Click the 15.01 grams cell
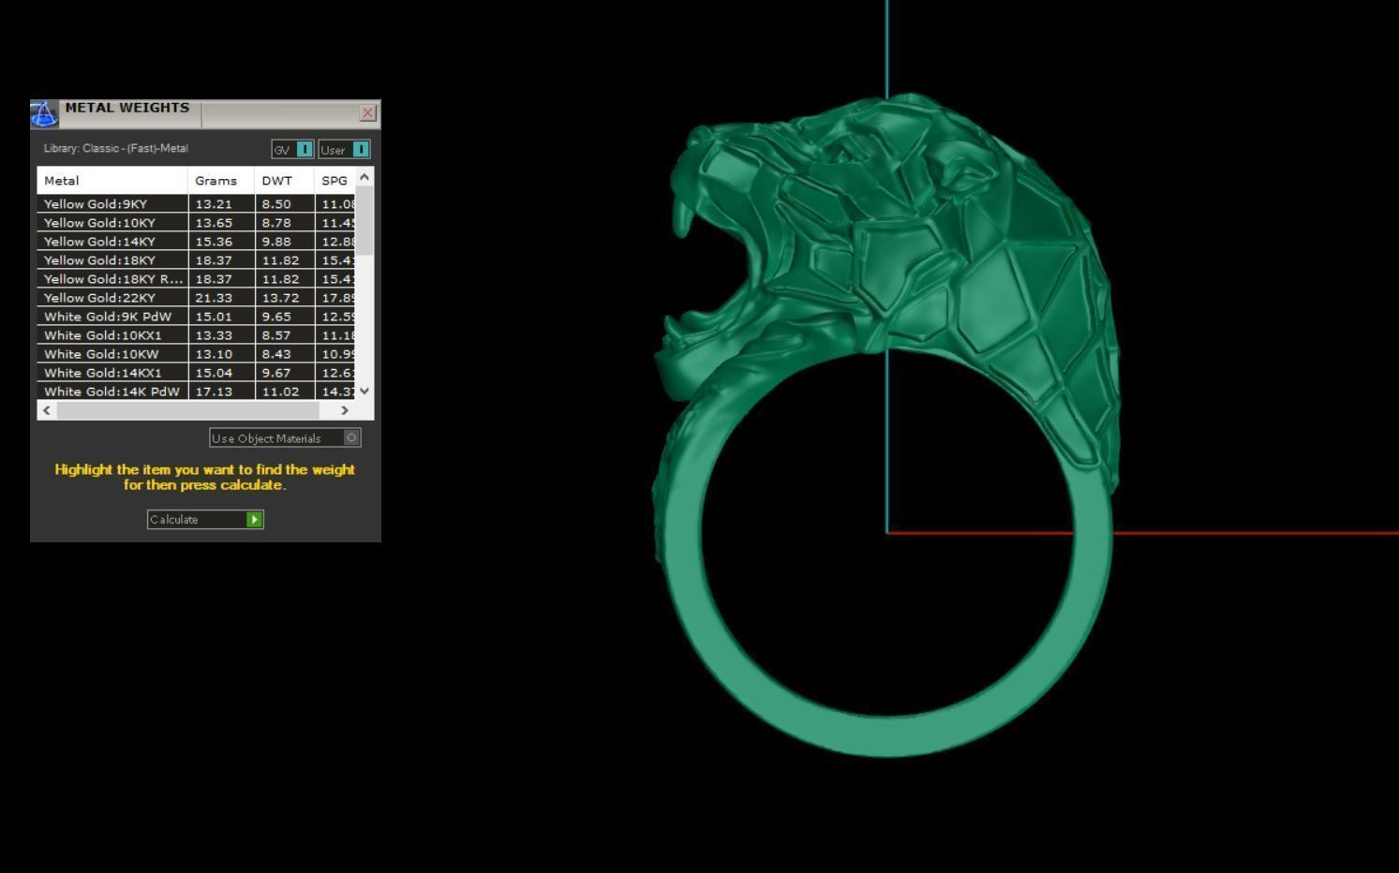1399x873 pixels. [x=221, y=316]
